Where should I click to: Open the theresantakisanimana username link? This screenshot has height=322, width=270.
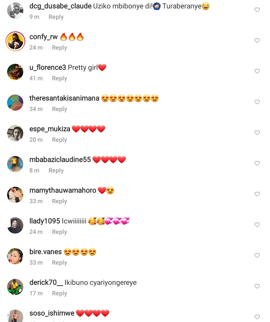click(x=64, y=98)
